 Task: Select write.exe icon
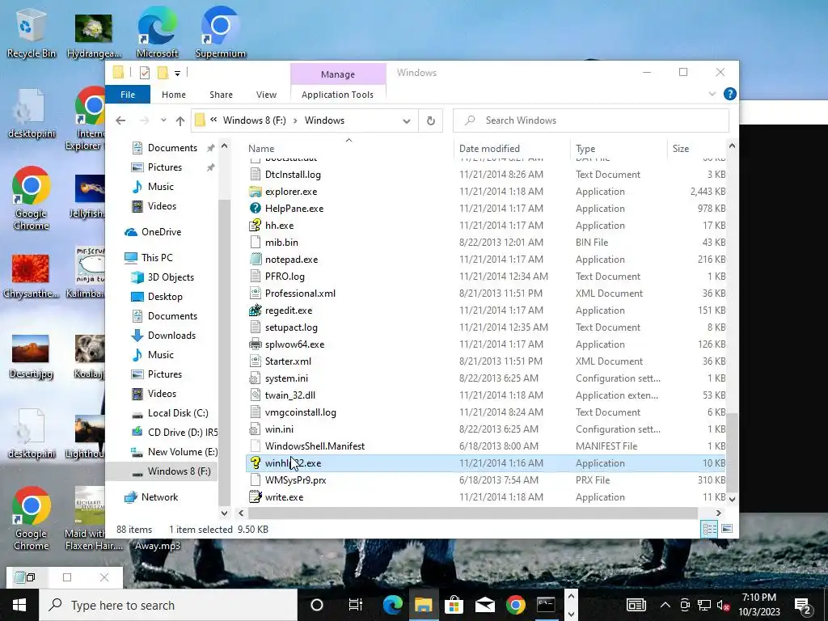[255, 497]
